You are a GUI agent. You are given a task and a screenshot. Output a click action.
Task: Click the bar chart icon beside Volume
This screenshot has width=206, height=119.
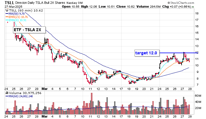pos(7,93)
